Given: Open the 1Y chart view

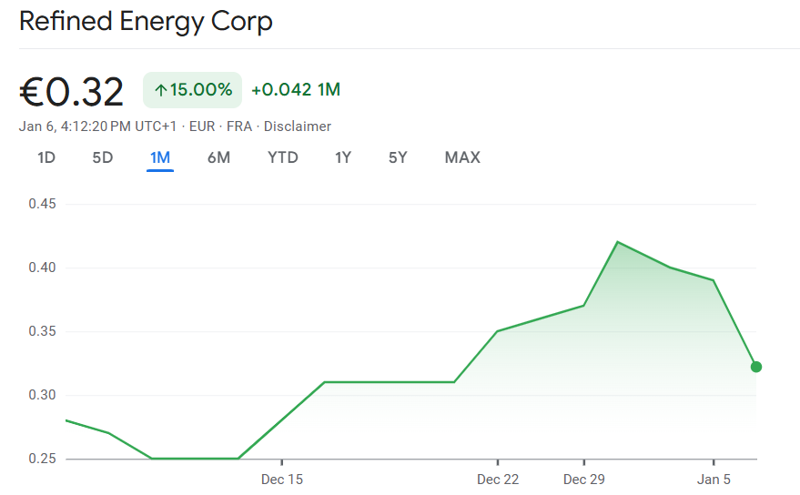Looking at the screenshot, I should click(x=343, y=157).
